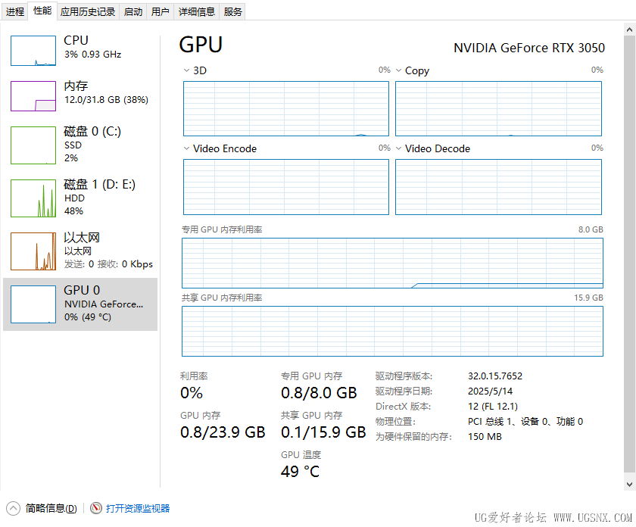Click the collapse chevron icon beside 简略信息
The width and height of the screenshot is (636, 527).
(x=14, y=508)
